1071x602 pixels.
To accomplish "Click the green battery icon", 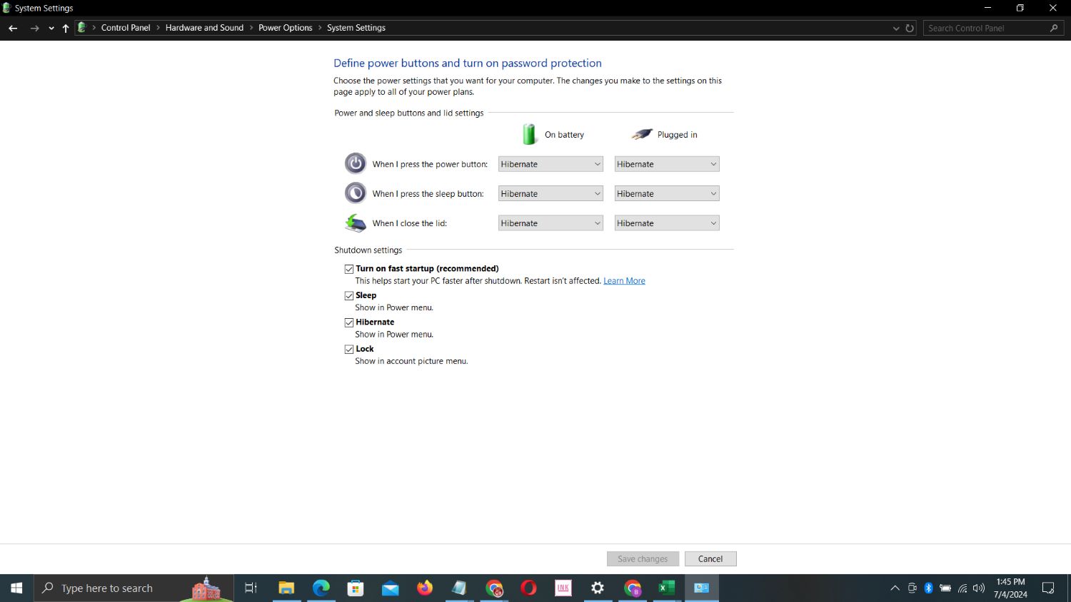I will pos(529,134).
